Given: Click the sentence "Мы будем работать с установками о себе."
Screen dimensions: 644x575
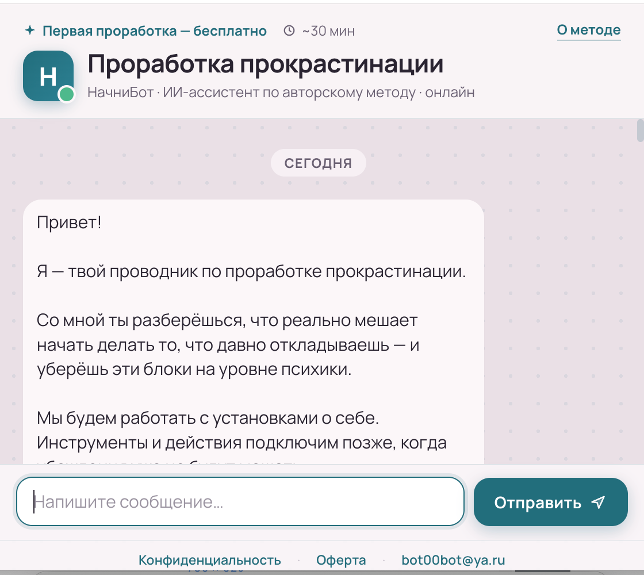Looking at the screenshot, I should pos(208,418).
